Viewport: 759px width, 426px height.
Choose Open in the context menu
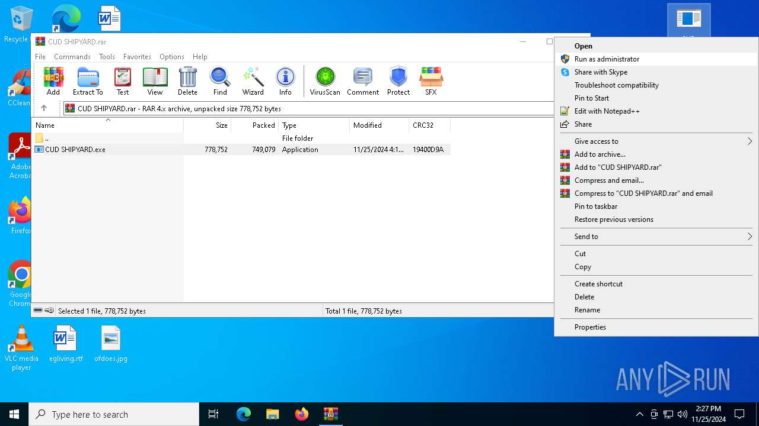click(656, 46)
